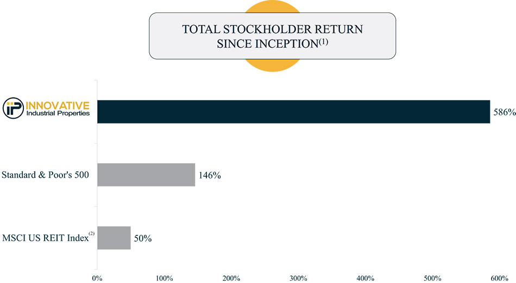The height and width of the screenshot is (283, 516).
Task: Click the 100% axis tick label
Action: [x=164, y=278]
